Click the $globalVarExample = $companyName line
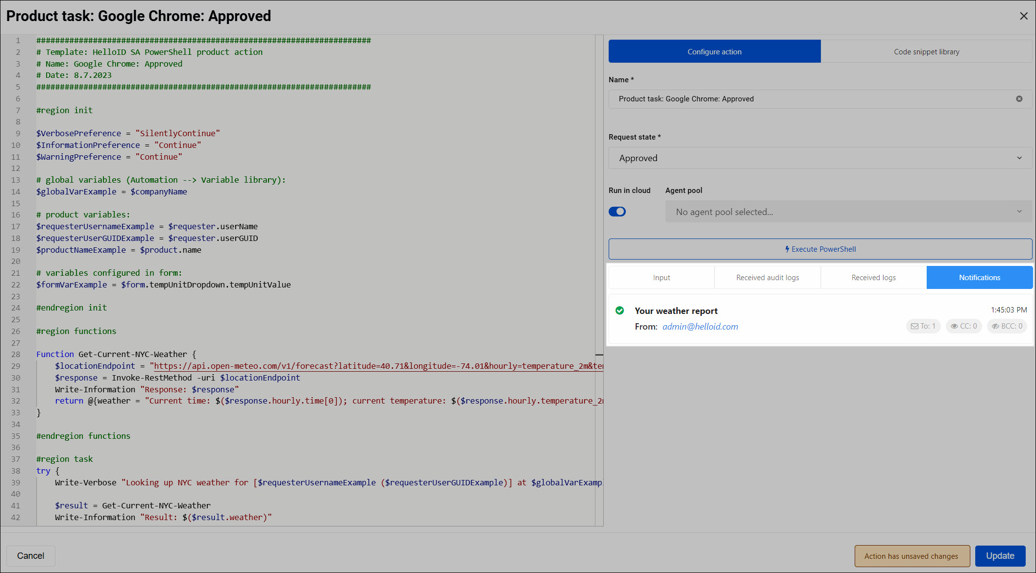 pyautogui.click(x=112, y=191)
